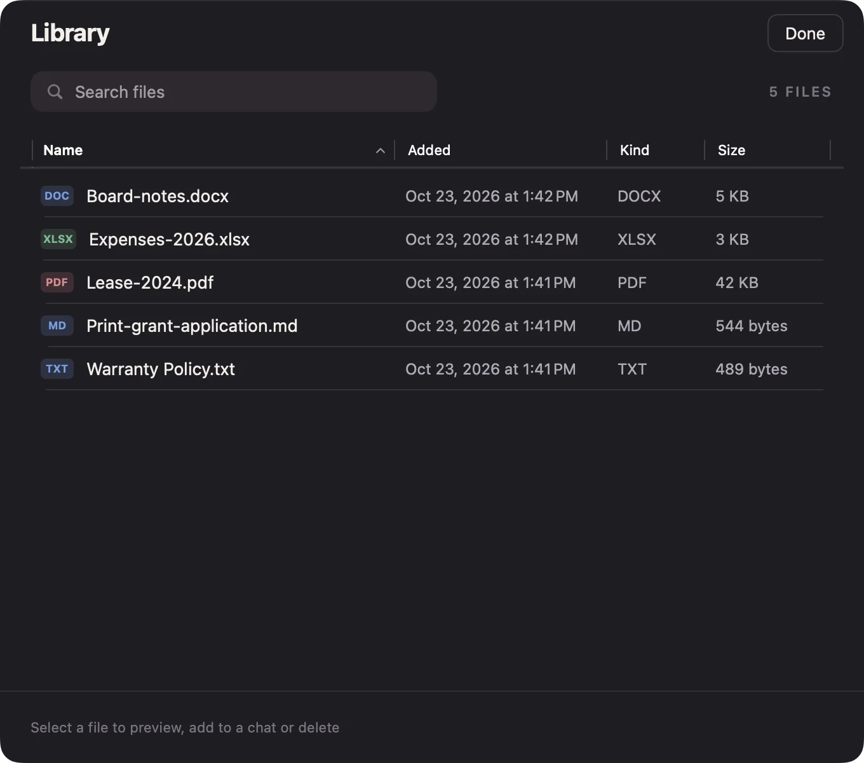Click the added date of Expenses-2026.xlsx
Image resolution: width=864 pixels, height=763 pixels.
point(492,239)
